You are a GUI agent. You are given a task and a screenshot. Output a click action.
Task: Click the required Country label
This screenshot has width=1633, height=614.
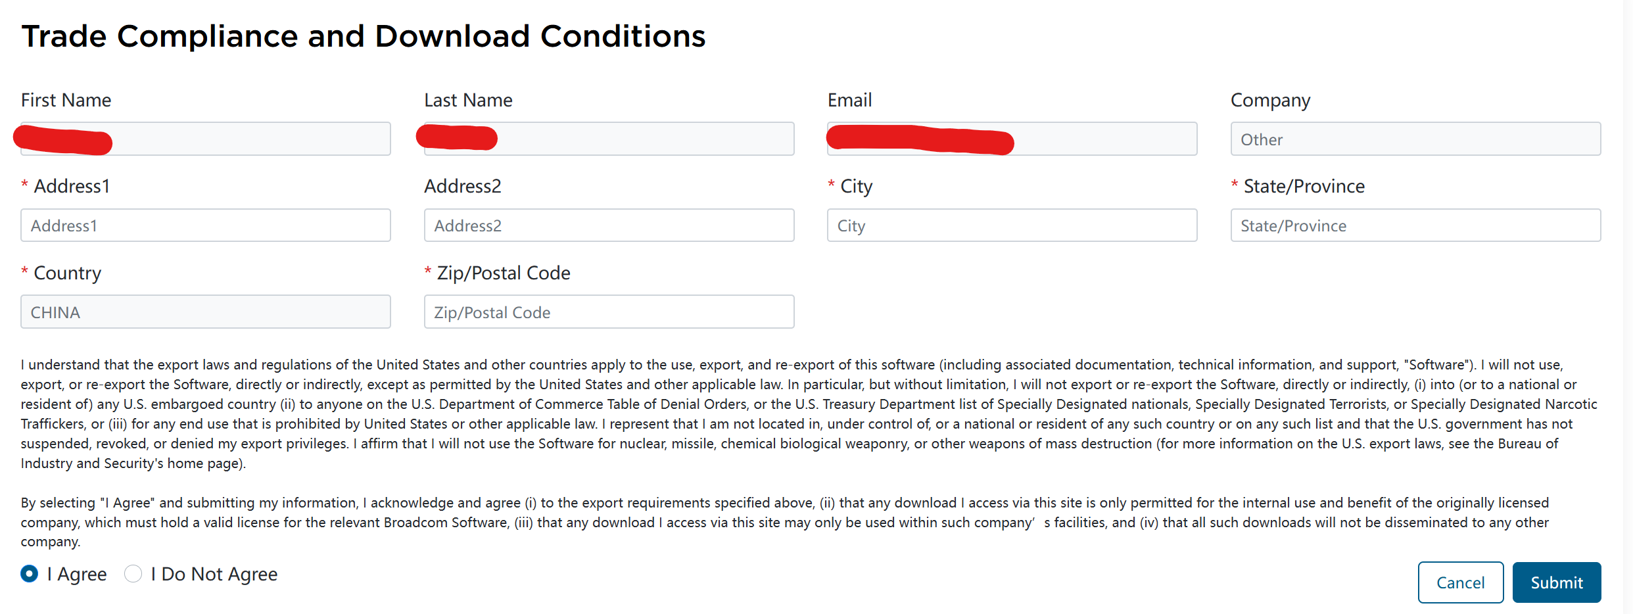tap(67, 273)
